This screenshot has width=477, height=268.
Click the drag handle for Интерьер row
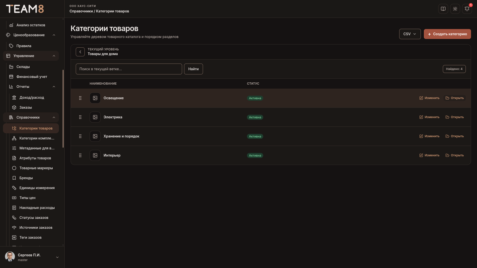tap(80, 156)
